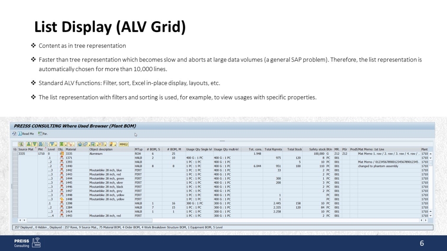Image resolution: width=447 pixels, height=251 pixels.
Task: Click the Material column header
Action: (x=71, y=150)
